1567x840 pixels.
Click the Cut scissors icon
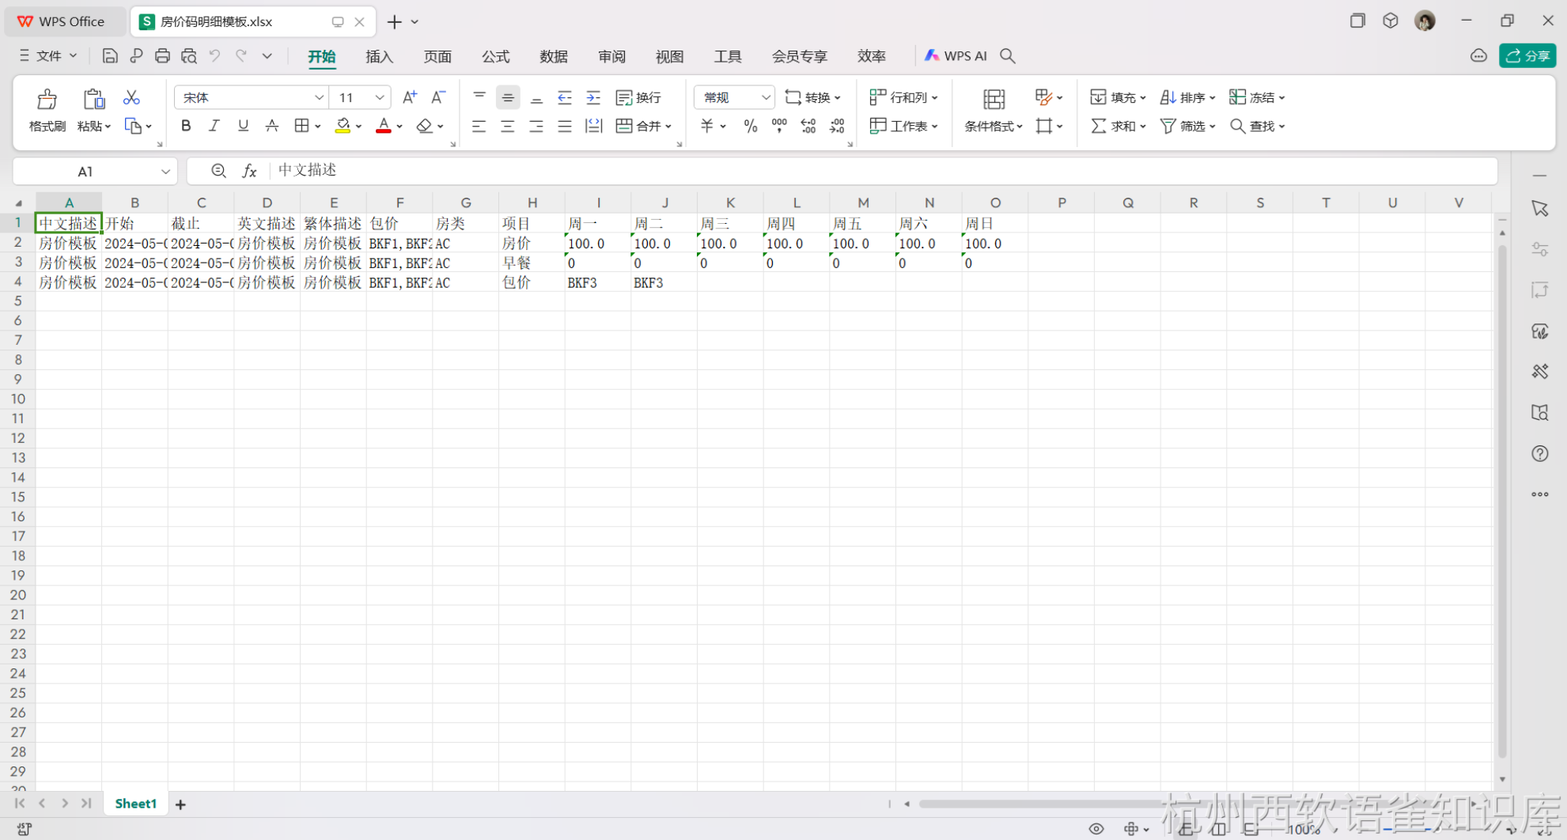tap(131, 97)
